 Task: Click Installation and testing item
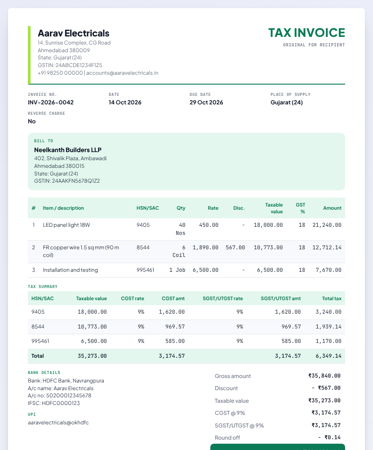coord(70,270)
